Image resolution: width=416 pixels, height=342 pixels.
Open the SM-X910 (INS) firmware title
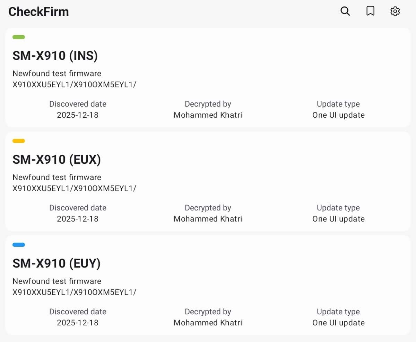(x=55, y=56)
